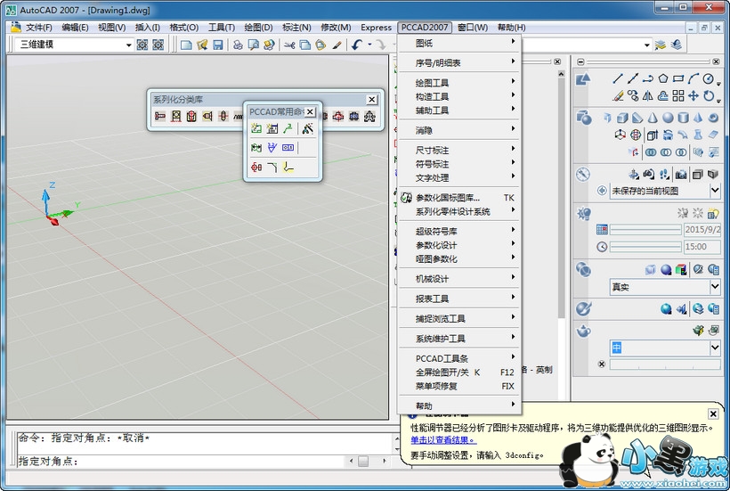Expand the 真实 visual style dropdown
The height and width of the screenshot is (491, 730).
click(715, 287)
